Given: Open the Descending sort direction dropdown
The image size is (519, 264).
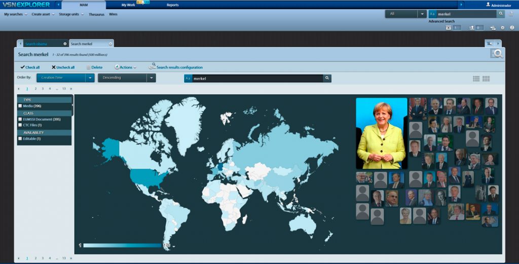Looking at the screenshot, I should click(x=127, y=78).
